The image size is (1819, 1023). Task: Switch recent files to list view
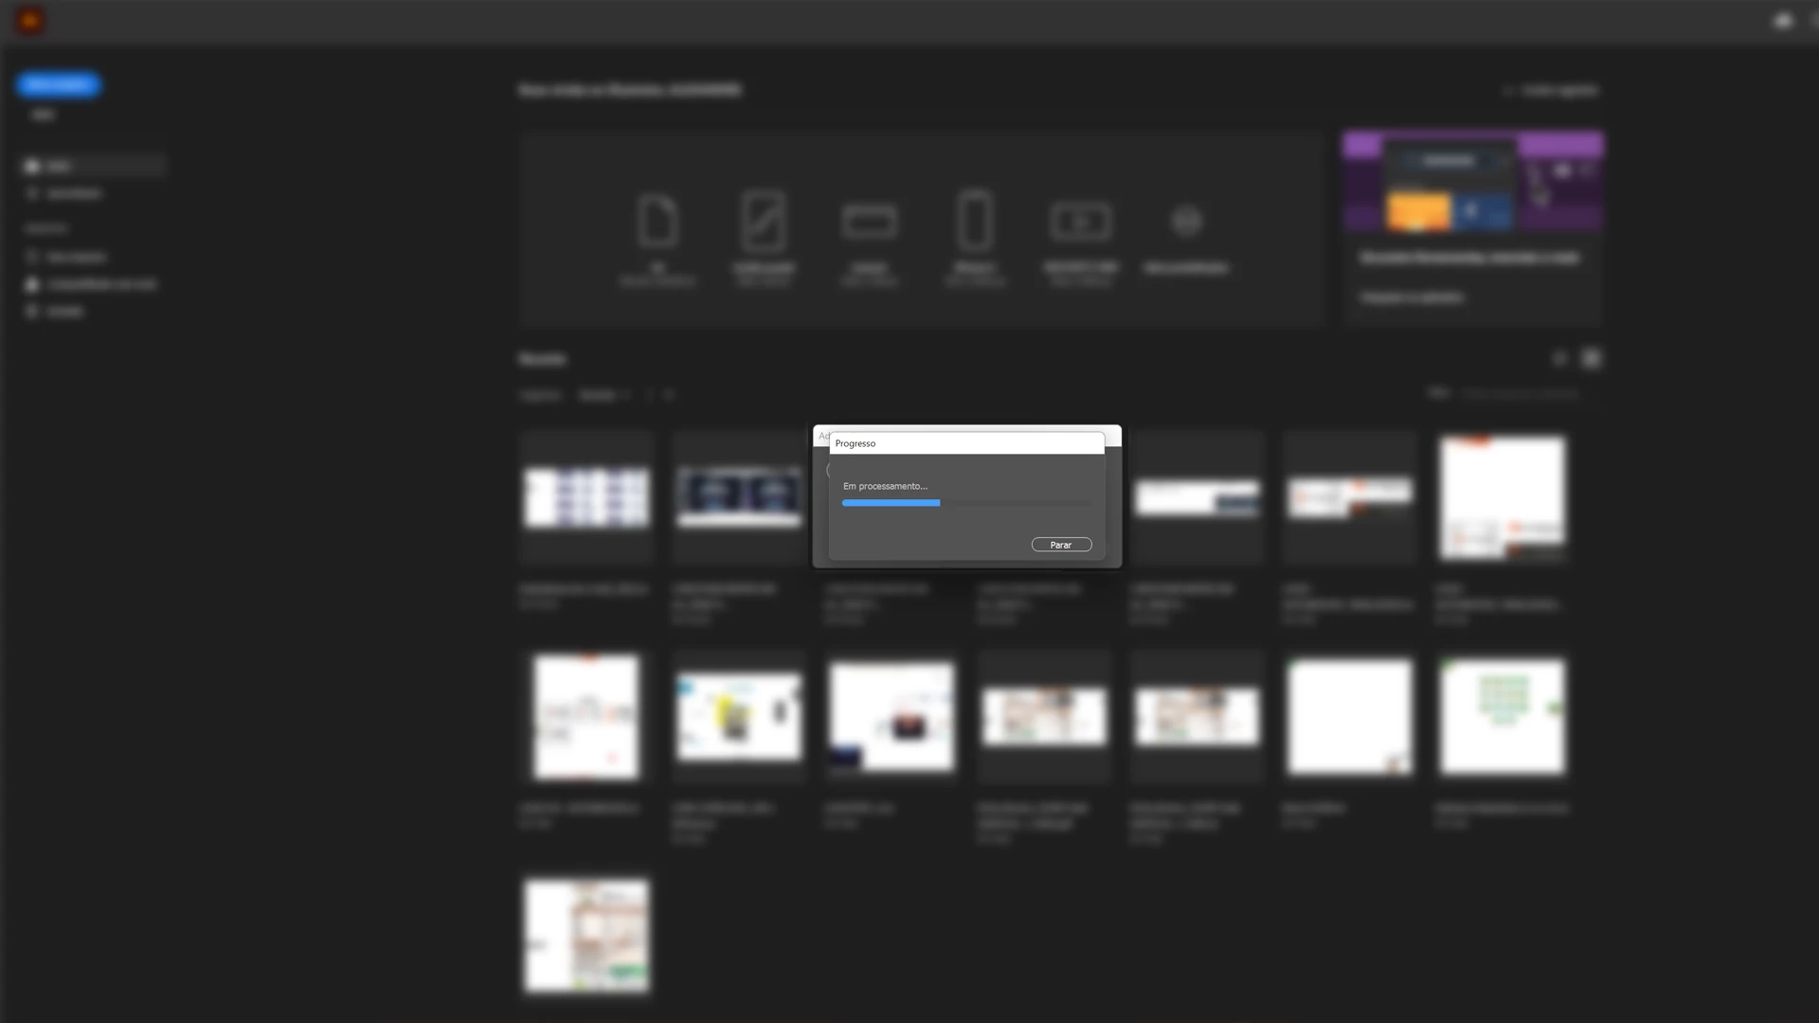click(x=1560, y=358)
